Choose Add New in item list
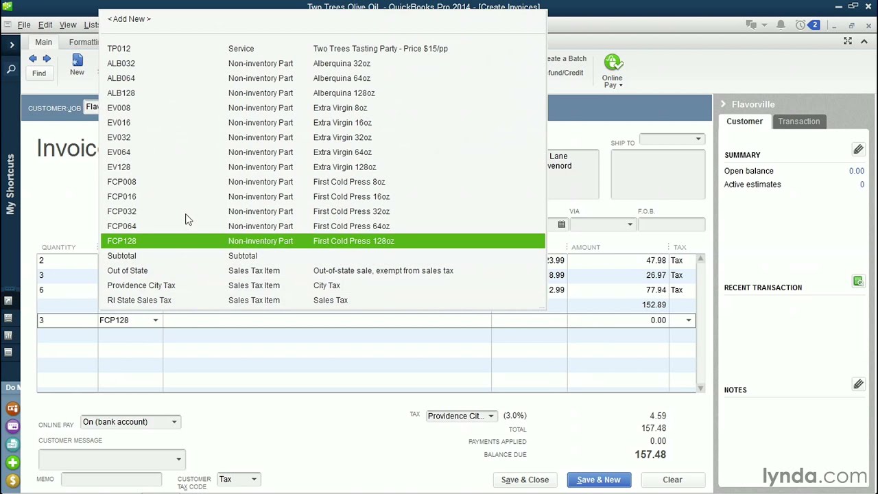The height and width of the screenshot is (494, 878). pos(129,19)
